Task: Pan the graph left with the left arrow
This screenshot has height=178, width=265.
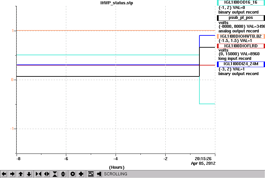Action: tap(4, 174)
